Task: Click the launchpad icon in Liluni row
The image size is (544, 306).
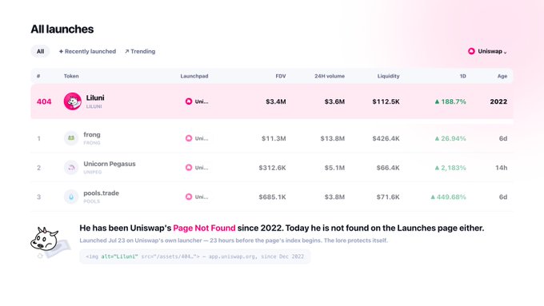Action: click(x=189, y=101)
